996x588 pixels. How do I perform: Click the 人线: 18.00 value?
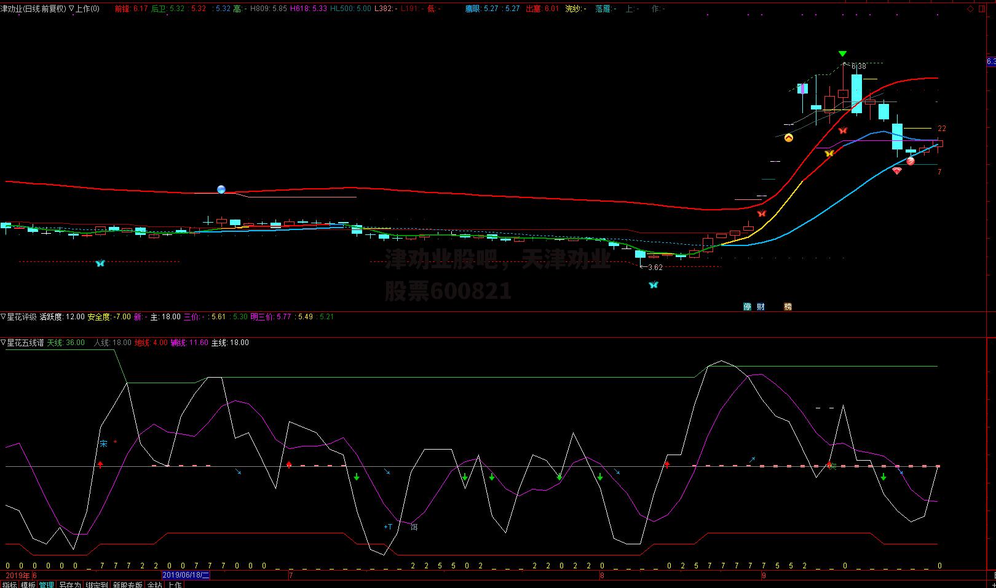coord(113,343)
